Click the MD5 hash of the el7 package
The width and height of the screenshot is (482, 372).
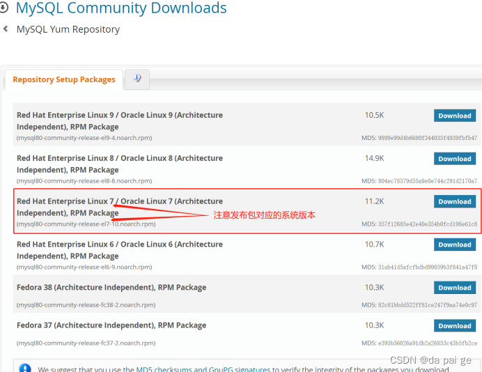428,224
